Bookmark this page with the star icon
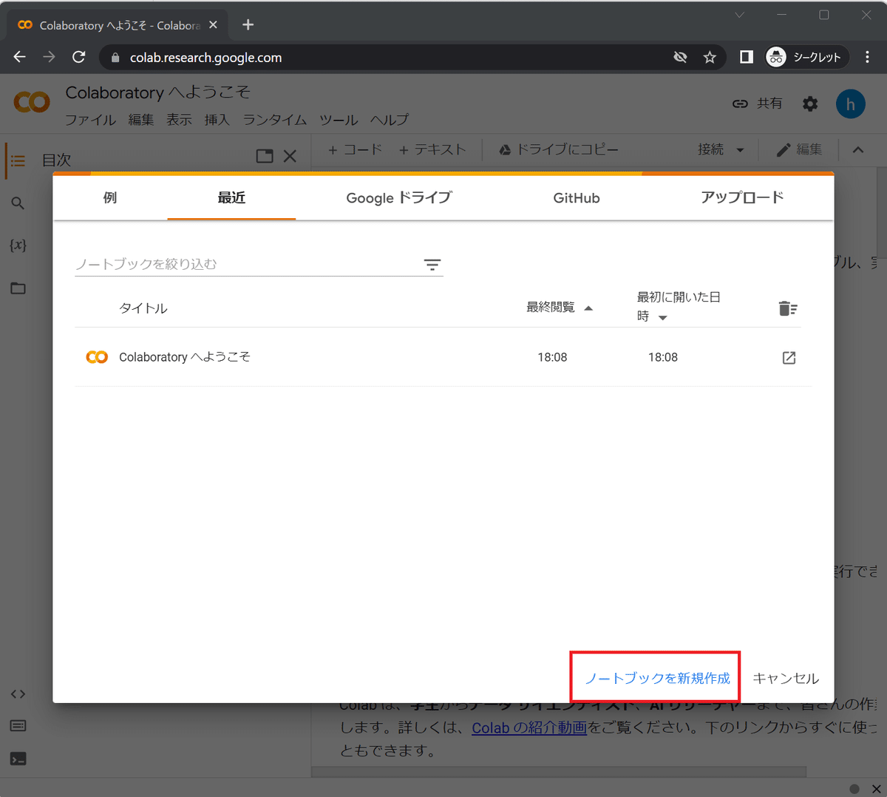The image size is (887, 797). [710, 57]
